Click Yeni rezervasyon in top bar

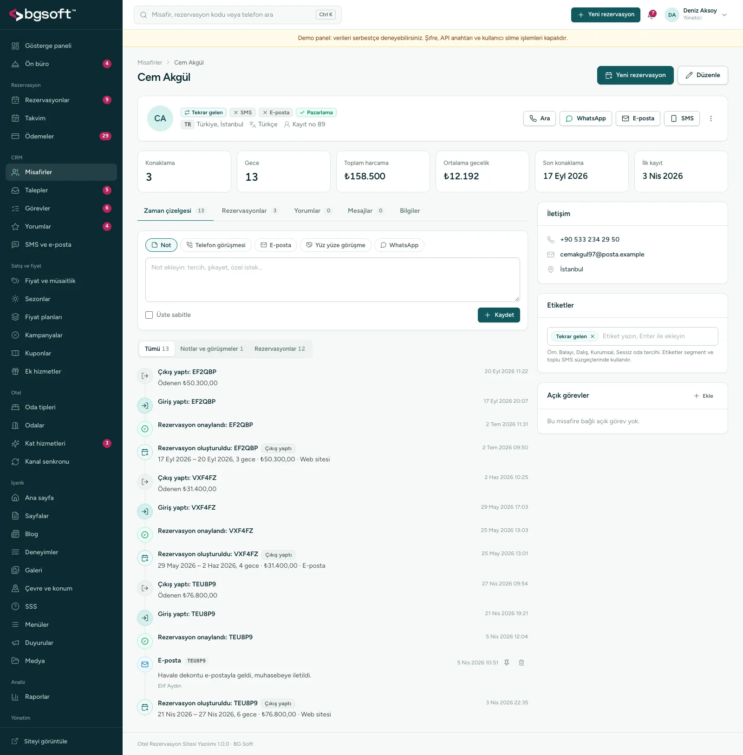(x=606, y=14)
